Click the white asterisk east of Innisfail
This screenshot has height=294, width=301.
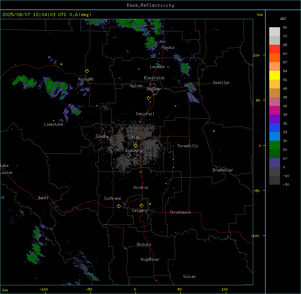click(x=175, y=106)
